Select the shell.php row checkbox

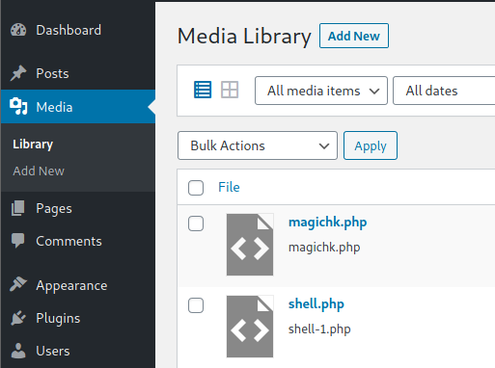point(196,305)
